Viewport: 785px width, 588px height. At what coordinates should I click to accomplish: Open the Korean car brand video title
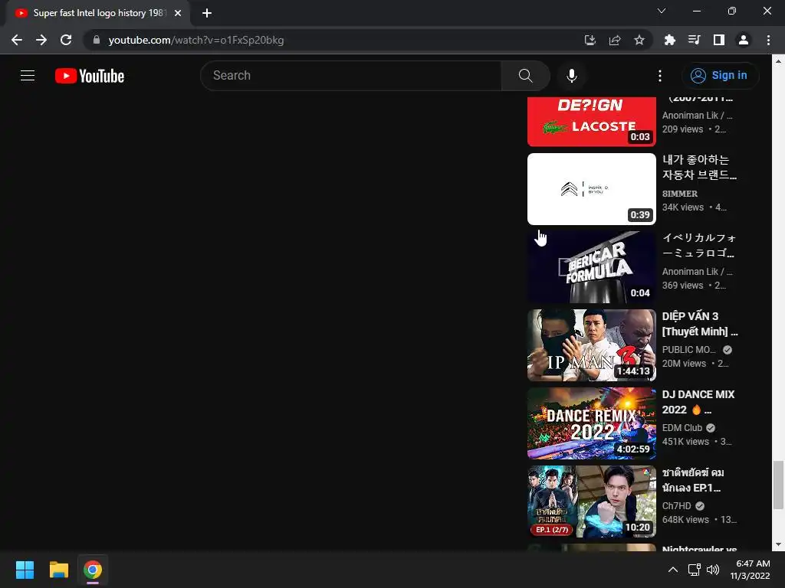coord(699,167)
